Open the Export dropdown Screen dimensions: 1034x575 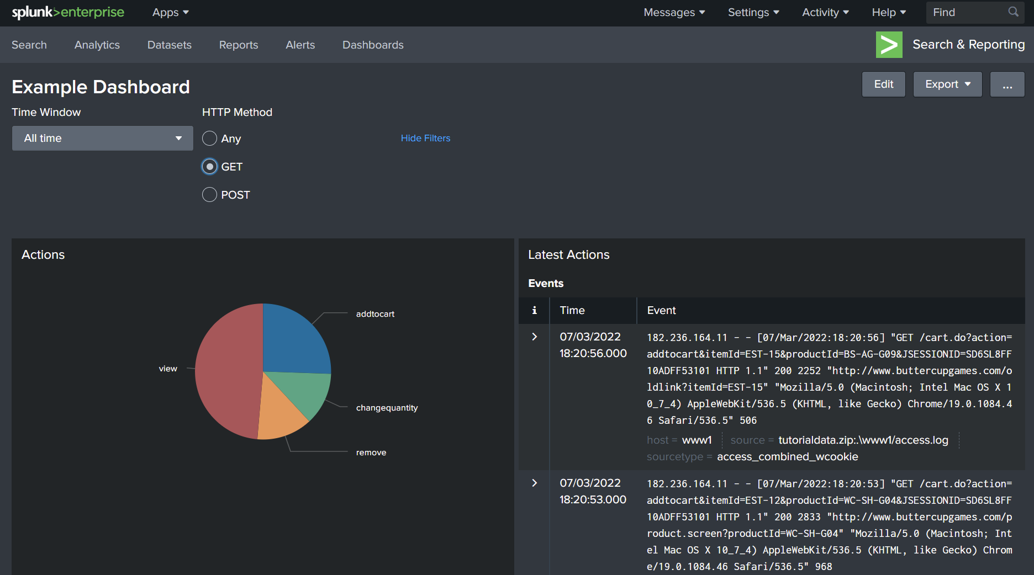click(947, 84)
